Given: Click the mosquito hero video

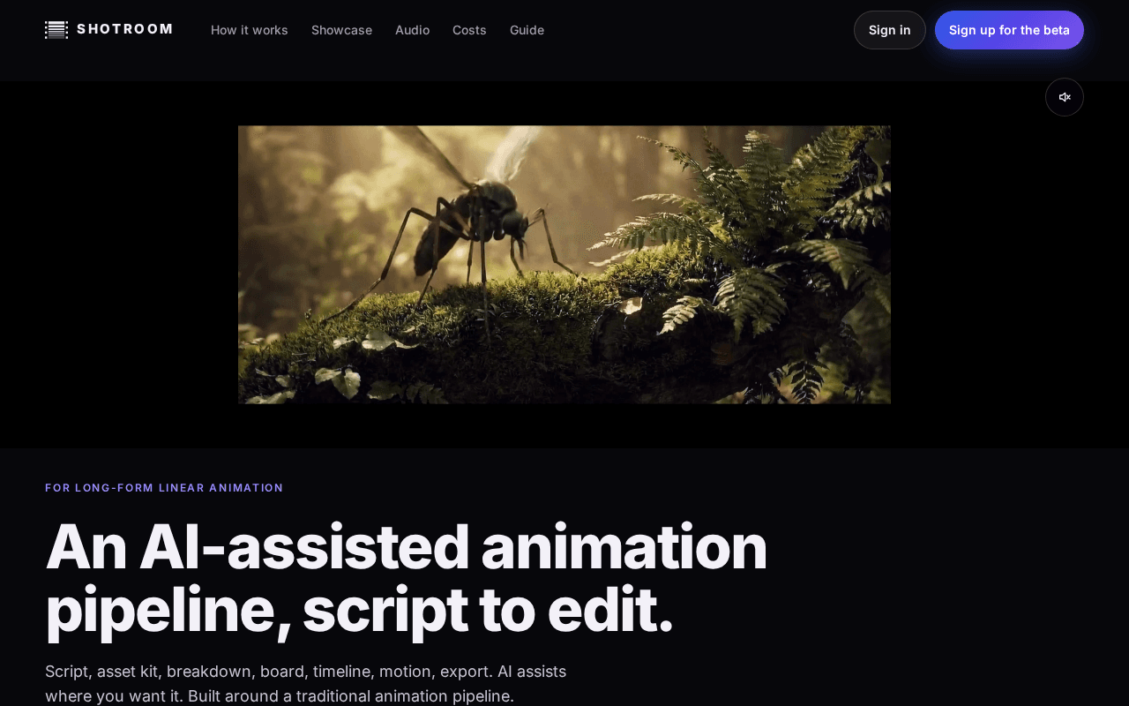Looking at the screenshot, I should point(564,265).
